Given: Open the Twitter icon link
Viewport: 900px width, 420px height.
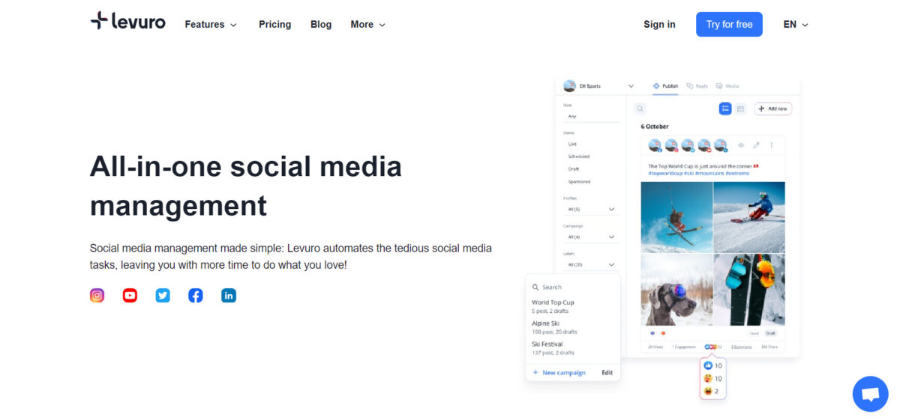Looking at the screenshot, I should click(163, 295).
